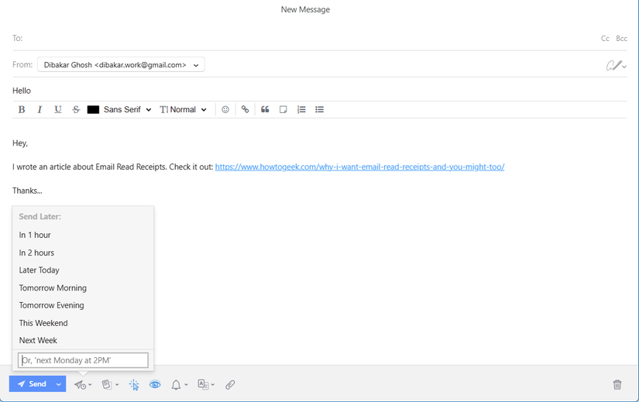
Task: Toggle strikethrough formatting
Action: (x=76, y=109)
